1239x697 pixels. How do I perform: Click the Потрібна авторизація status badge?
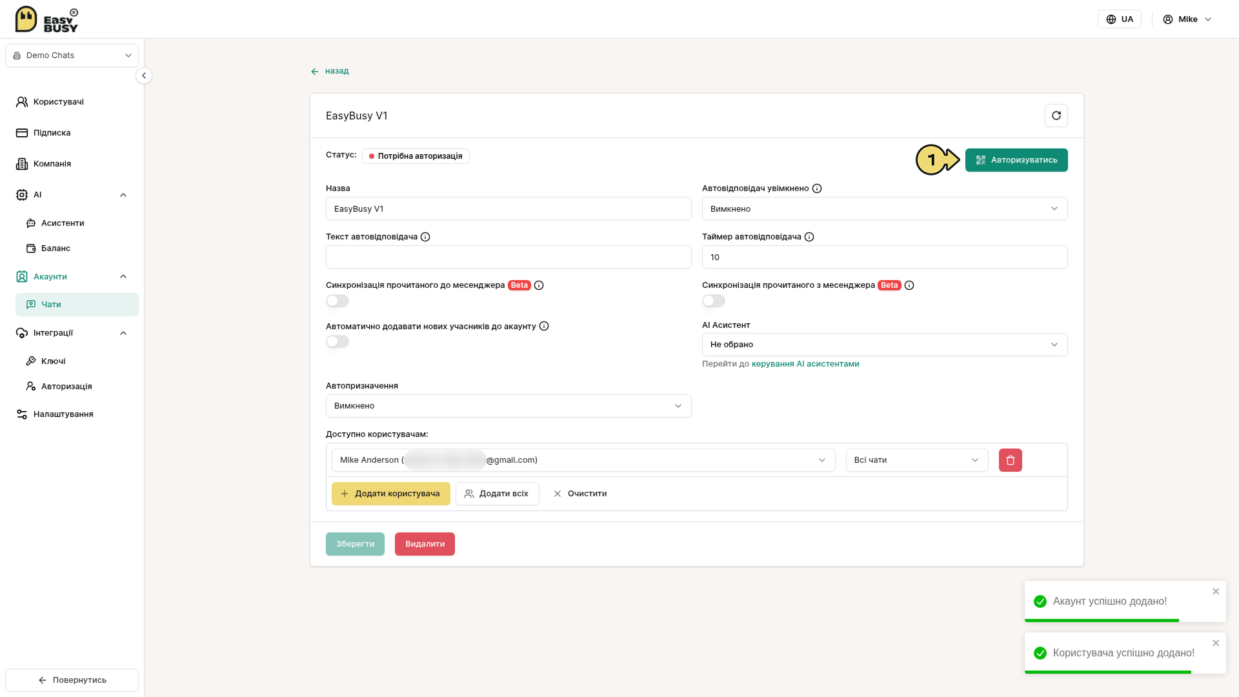(x=416, y=156)
